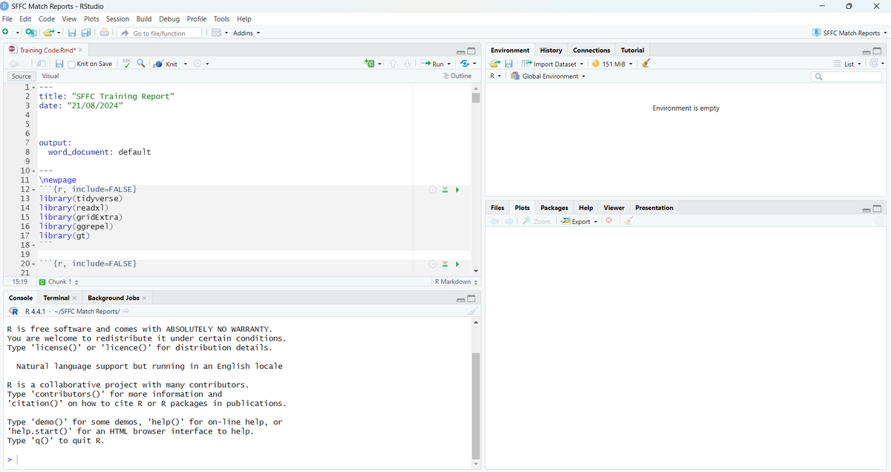Open the Plots menu in menu bar
891x472 pixels.
tap(91, 19)
